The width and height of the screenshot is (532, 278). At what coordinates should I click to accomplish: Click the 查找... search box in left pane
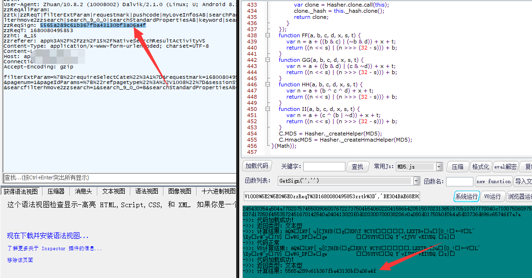[120, 177]
